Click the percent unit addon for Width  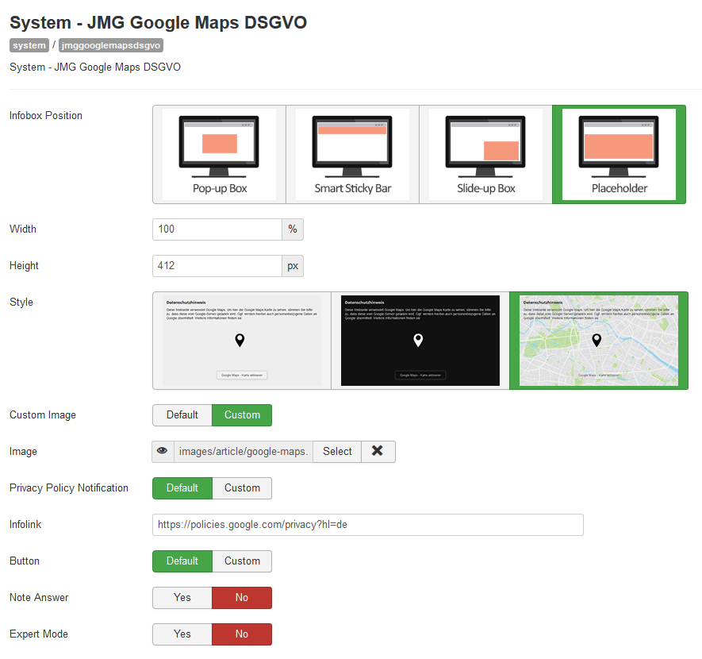[293, 229]
